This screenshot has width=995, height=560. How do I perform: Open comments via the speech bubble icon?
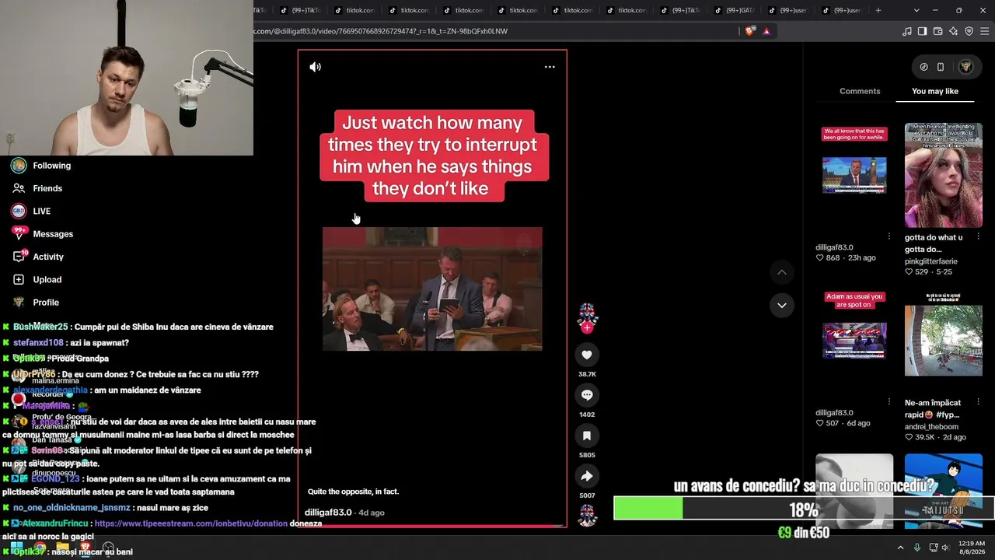[x=587, y=395]
